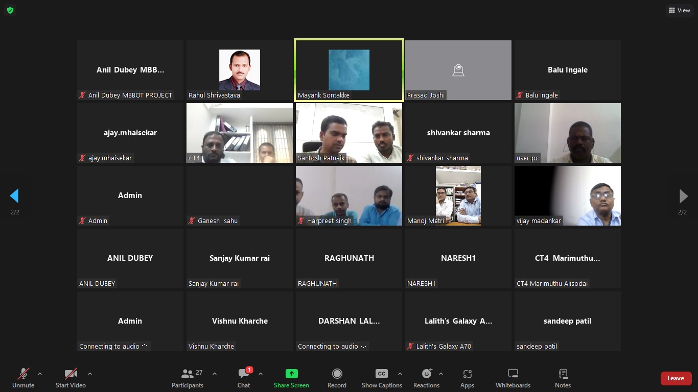This screenshot has height=392, width=698.
Task: Turn on camera with Start Video
Action: tap(71, 378)
